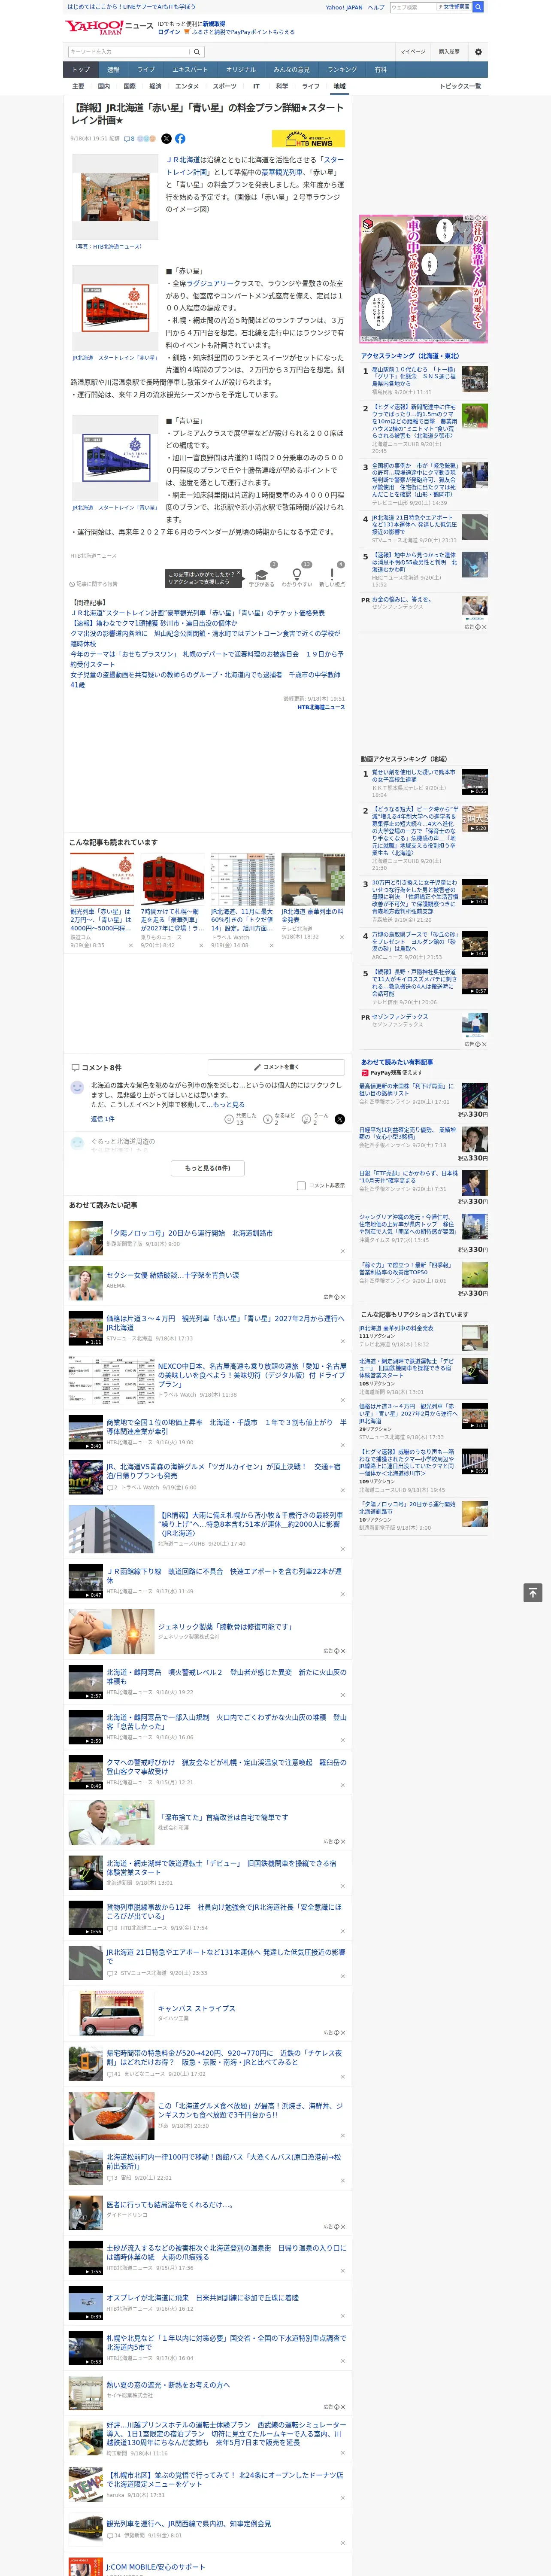Open the article comment count icon
551x2576 pixels.
[x=129, y=139]
